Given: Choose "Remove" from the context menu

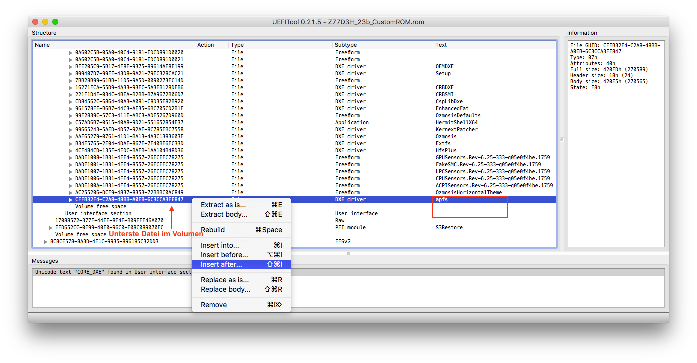Looking at the screenshot, I should (214, 305).
